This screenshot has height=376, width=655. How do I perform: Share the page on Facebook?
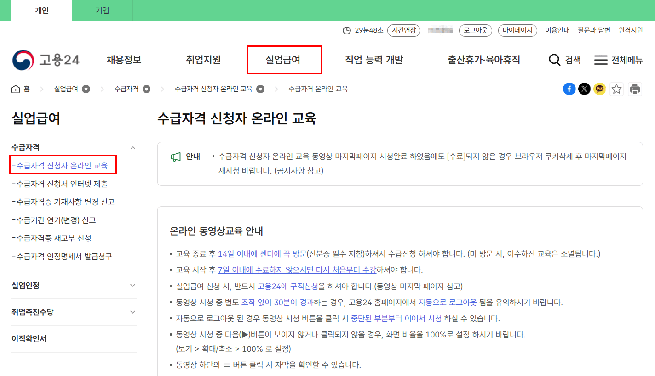[x=569, y=89]
